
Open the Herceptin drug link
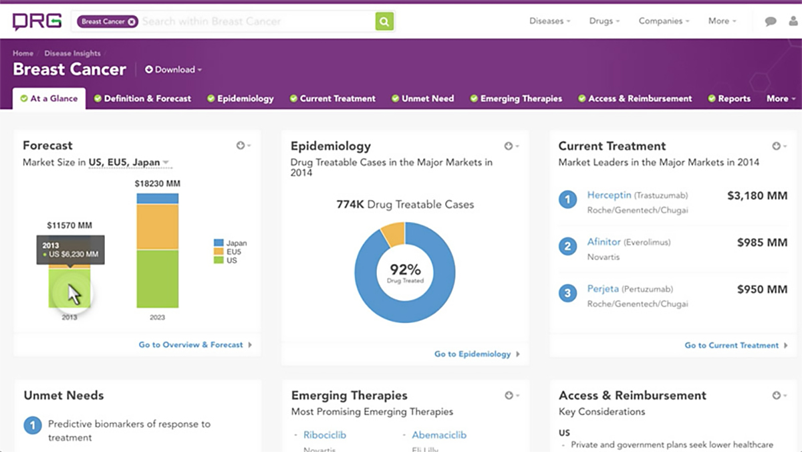(x=609, y=195)
